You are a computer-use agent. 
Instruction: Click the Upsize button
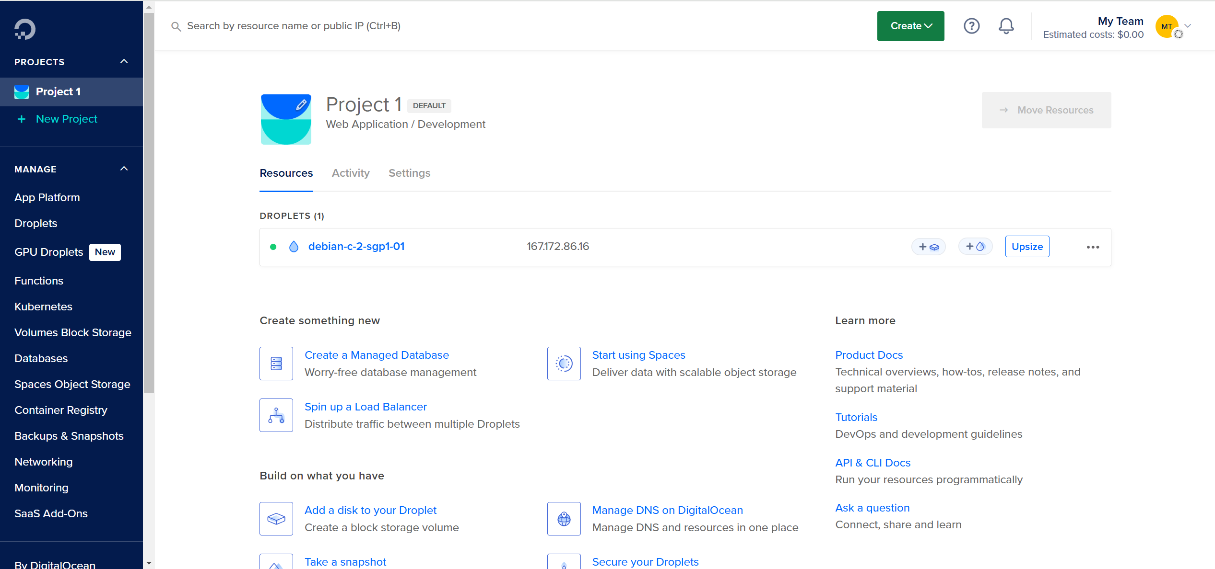(x=1027, y=247)
